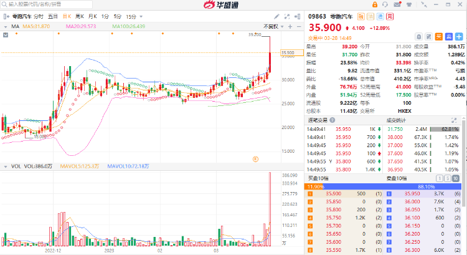The image size is (467, 255).
Task: Click the 通 stock connect tag icon
Action: tap(380, 17)
